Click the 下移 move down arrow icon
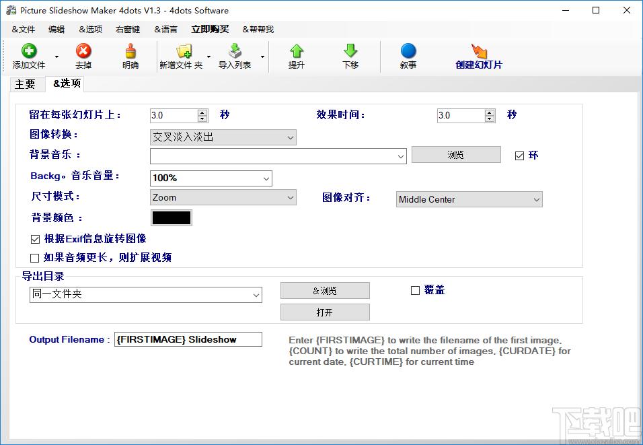Screen dimensions: 643x445 coord(350,51)
